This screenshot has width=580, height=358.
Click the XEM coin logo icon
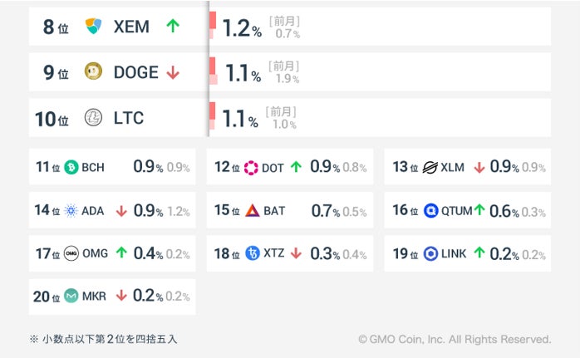tap(93, 27)
